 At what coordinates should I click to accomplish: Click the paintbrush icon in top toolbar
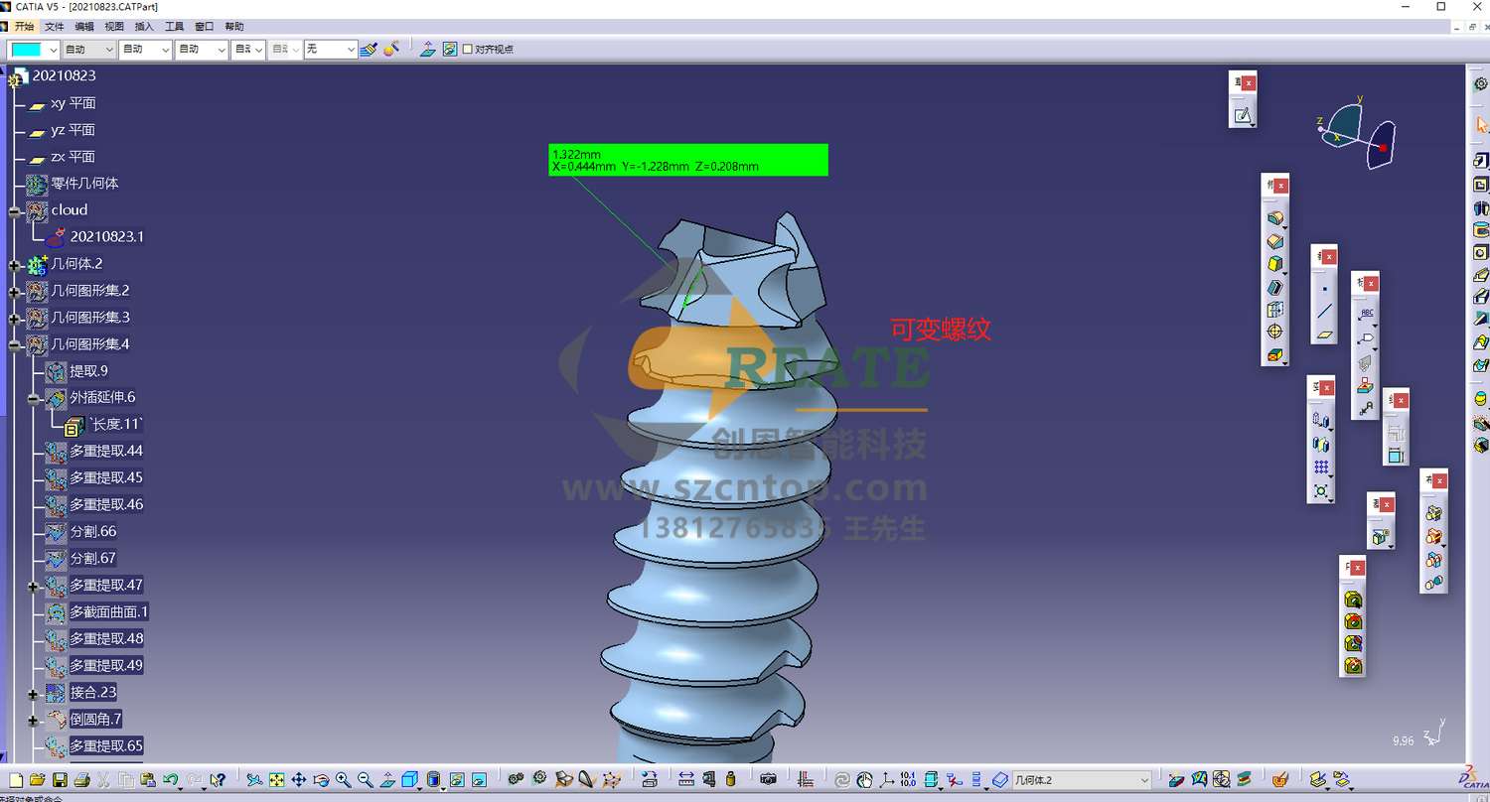(x=369, y=49)
